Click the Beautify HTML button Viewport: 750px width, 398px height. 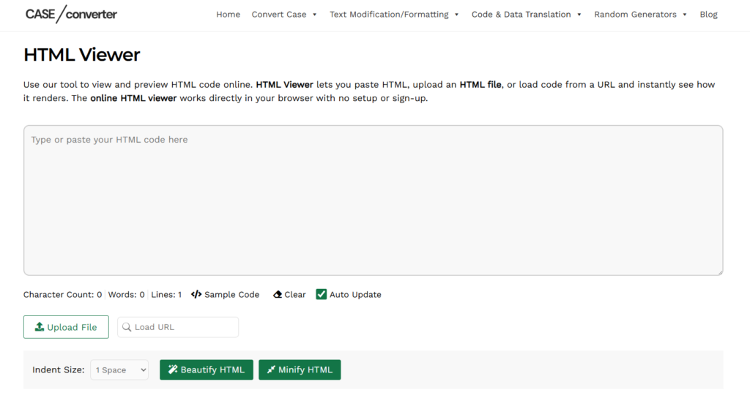(206, 369)
